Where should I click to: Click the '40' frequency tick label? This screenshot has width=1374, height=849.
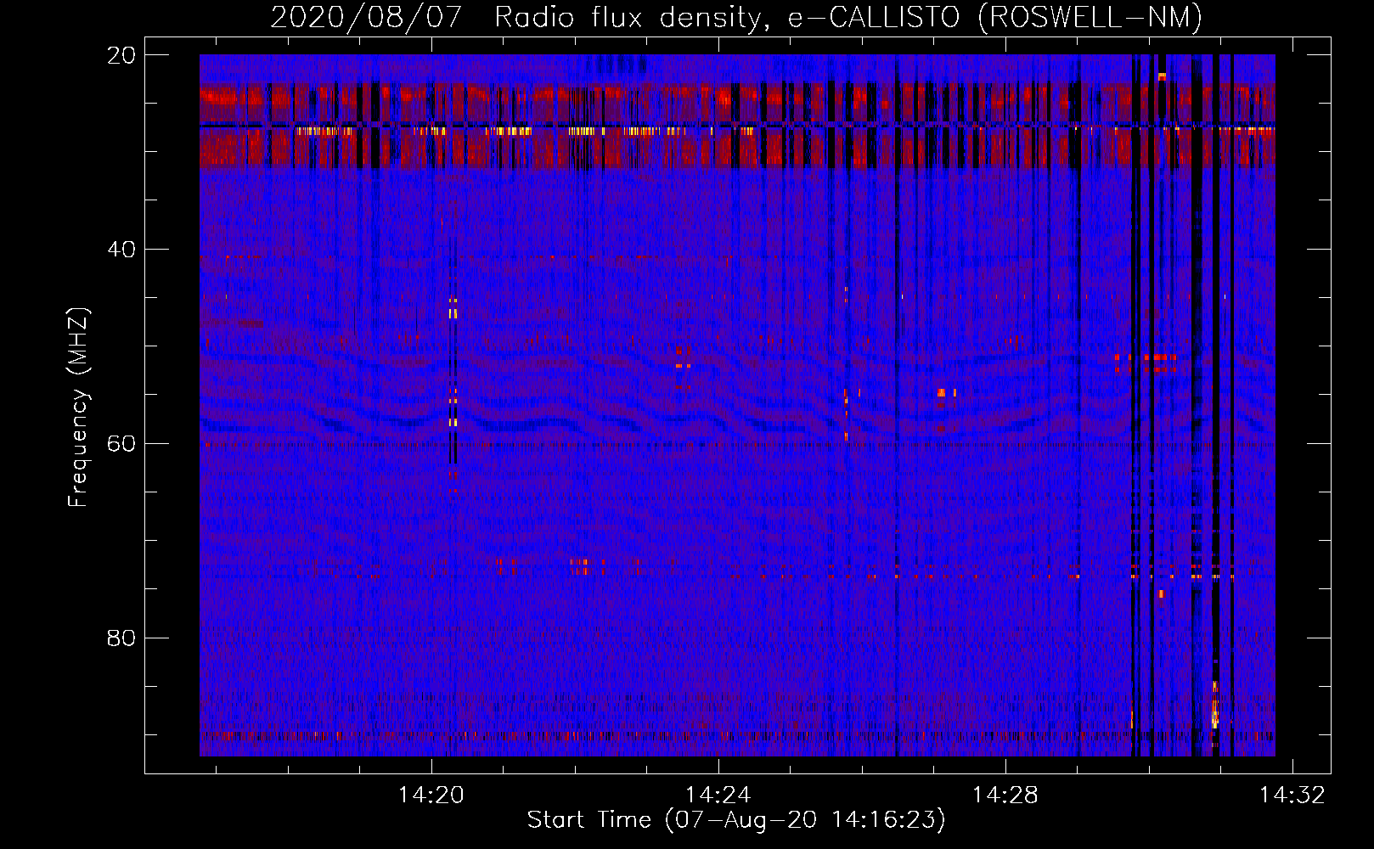pyautogui.click(x=121, y=250)
